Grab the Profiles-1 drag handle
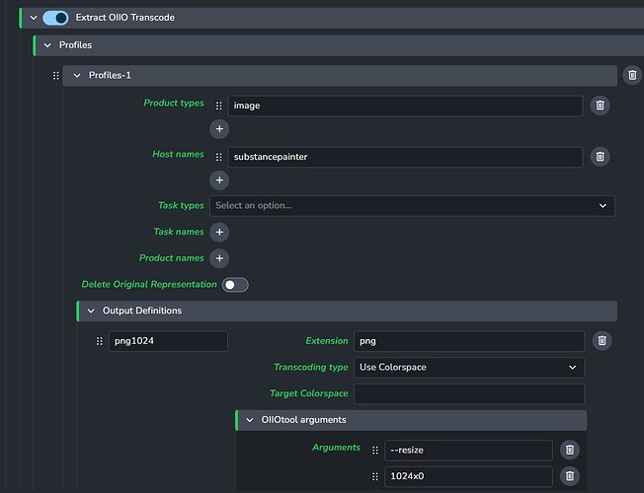 point(56,76)
